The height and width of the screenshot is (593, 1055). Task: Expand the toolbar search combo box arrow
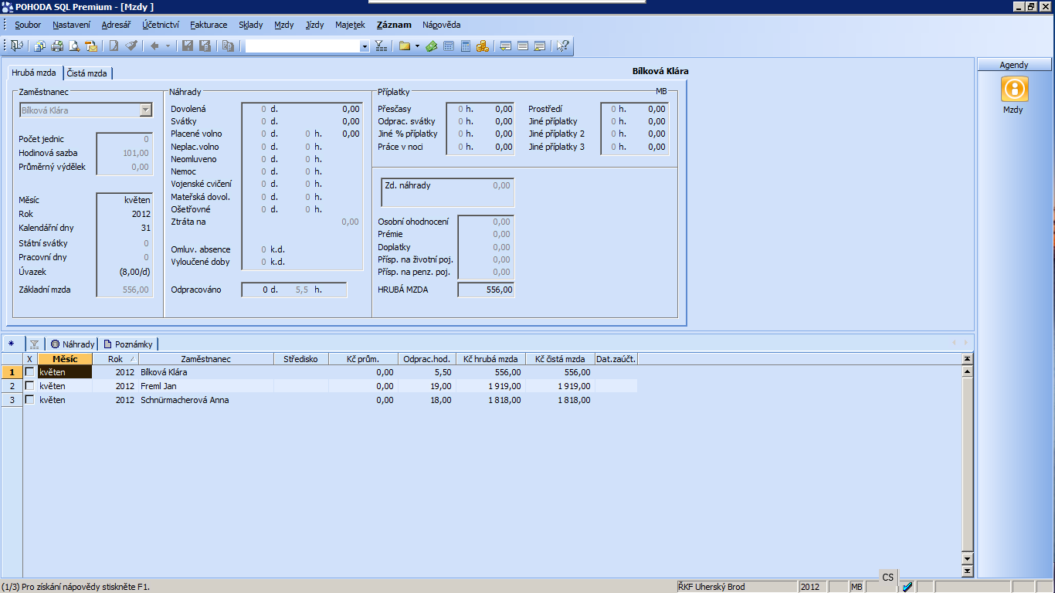tap(365, 46)
